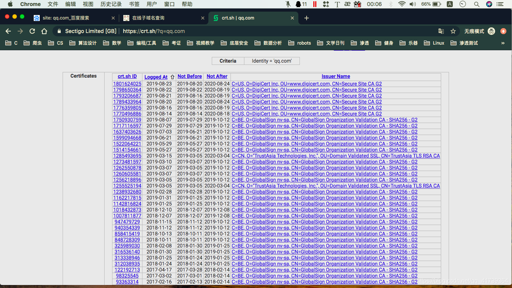
Task: Open the 编程/工具 bookmarks folder
Action: (142, 43)
